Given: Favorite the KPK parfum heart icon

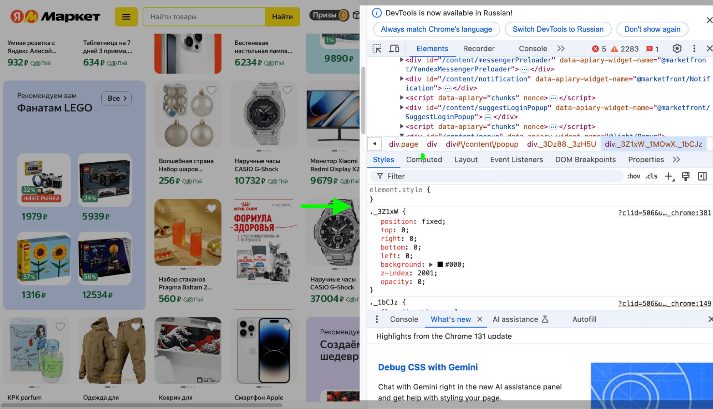Looking at the screenshot, I should click(x=60, y=326).
